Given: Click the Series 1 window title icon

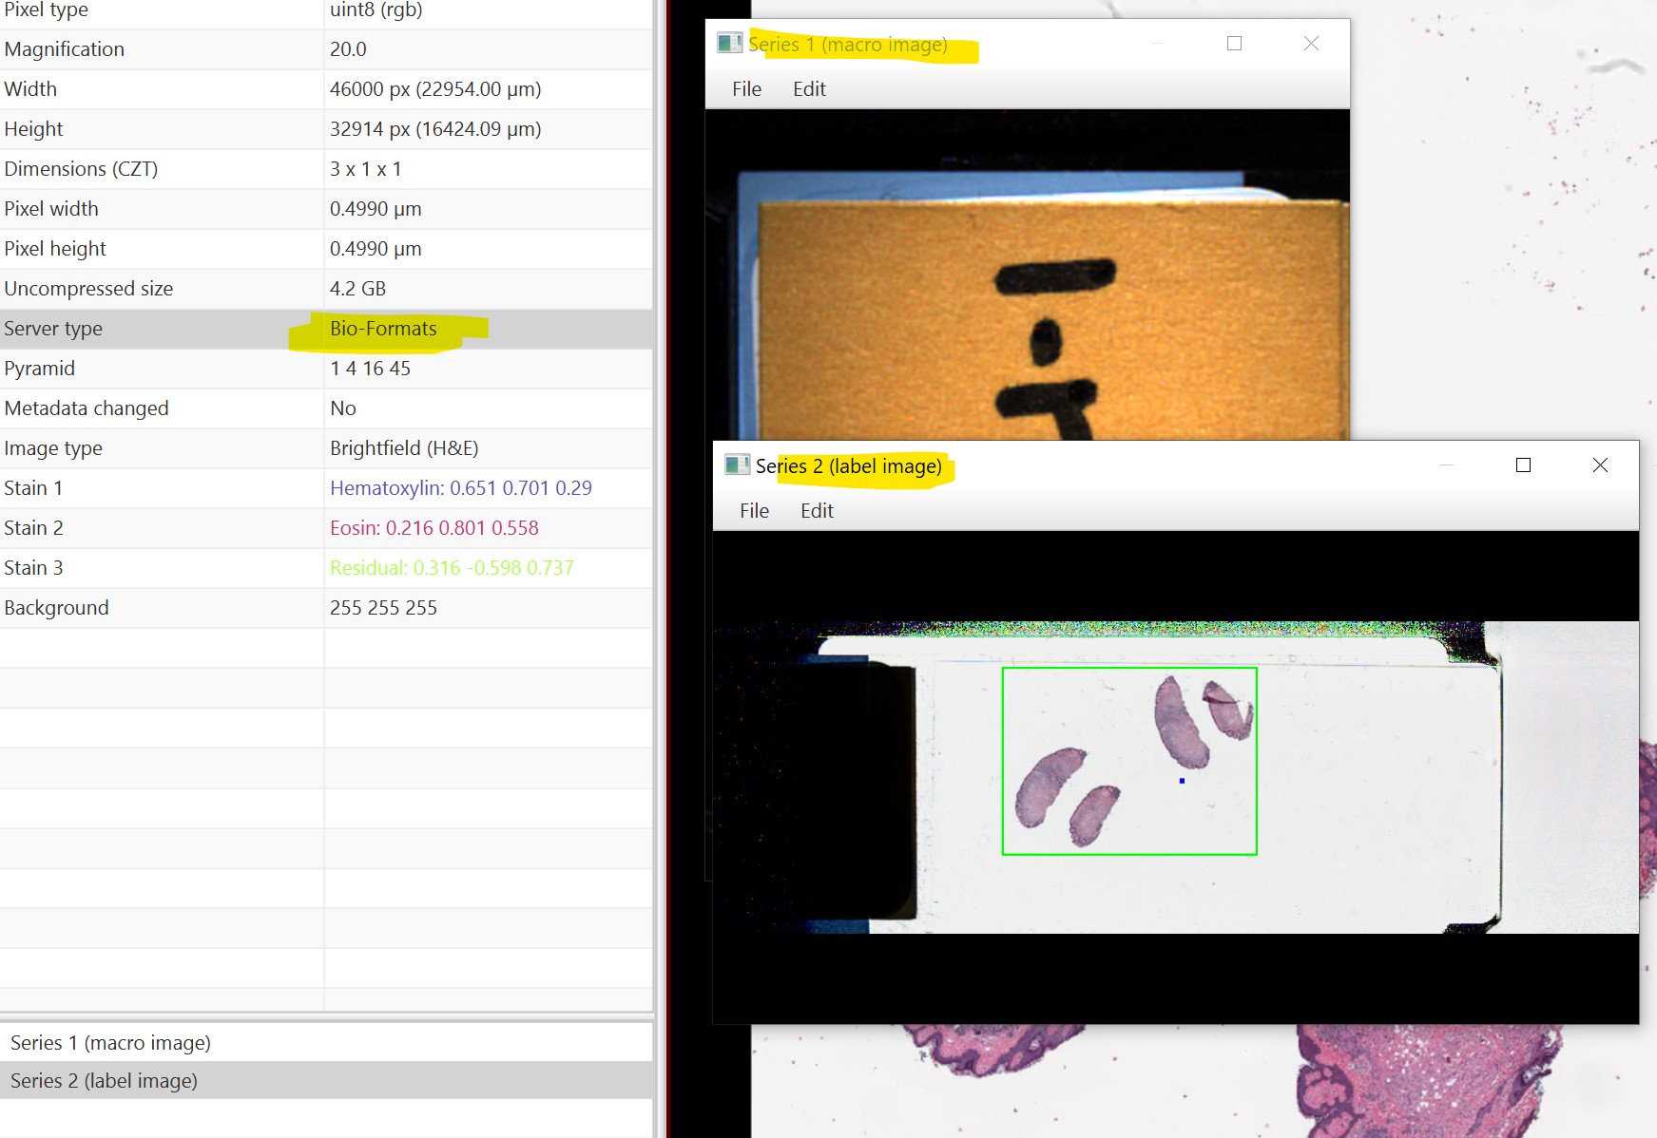Looking at the screenshot, I should (x=729, y=44).
